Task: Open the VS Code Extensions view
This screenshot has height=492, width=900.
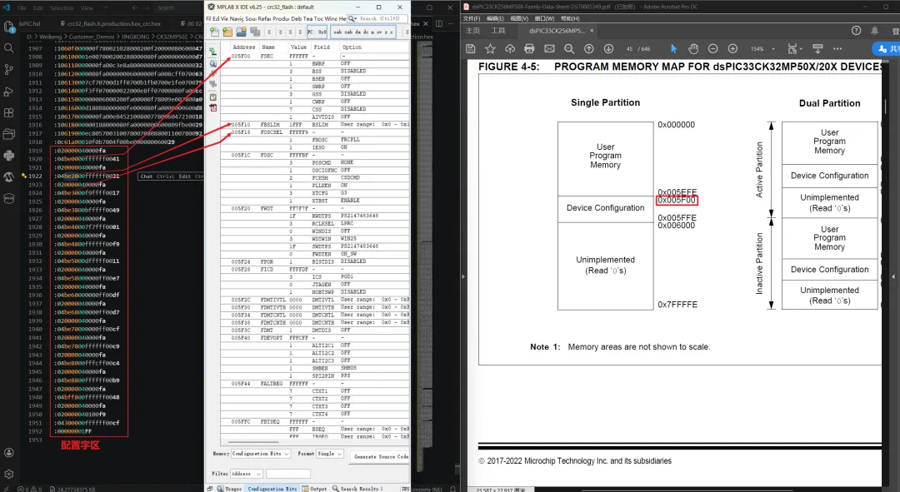Action: click(x=8, y=113)
